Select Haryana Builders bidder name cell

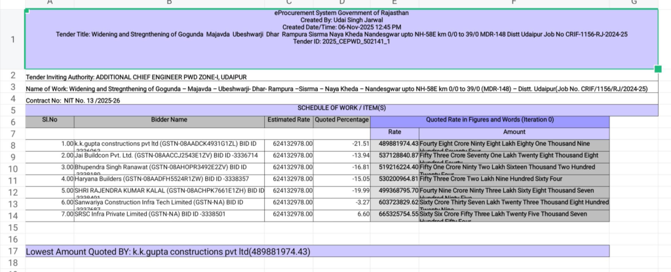pyautogui.click(x=170, y=178)
